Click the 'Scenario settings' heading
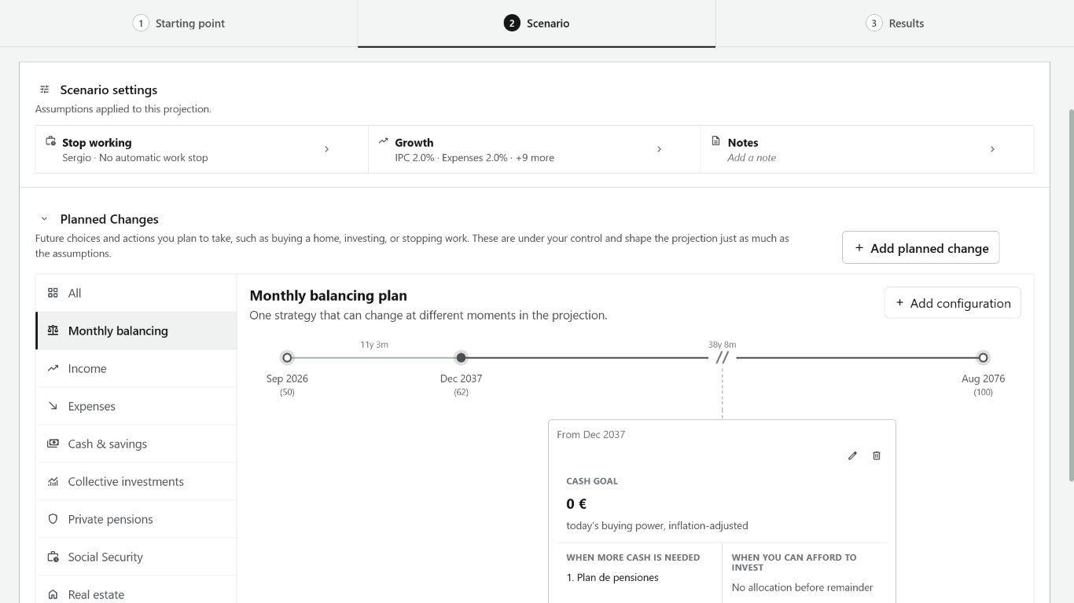 (x=109, y=90)
